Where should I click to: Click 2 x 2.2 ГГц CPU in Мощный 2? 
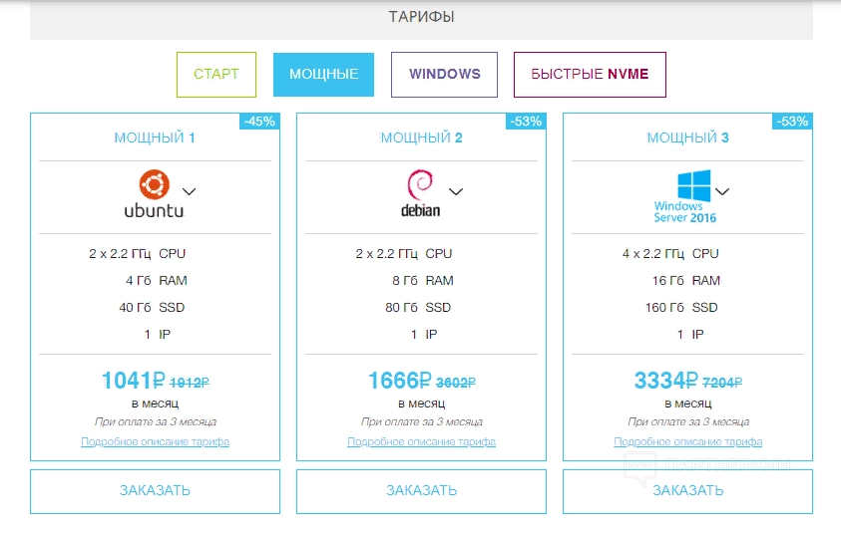point(404,254)
